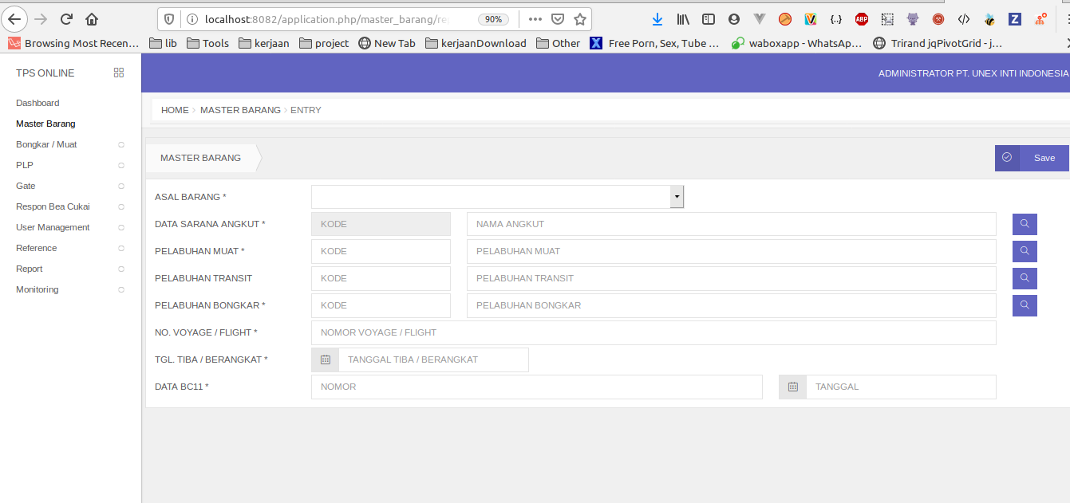Image resolution: width=1070 pixels, height=503 pixels.
Task: Expand the Monitoring sidebar menu
Action: 121,289
